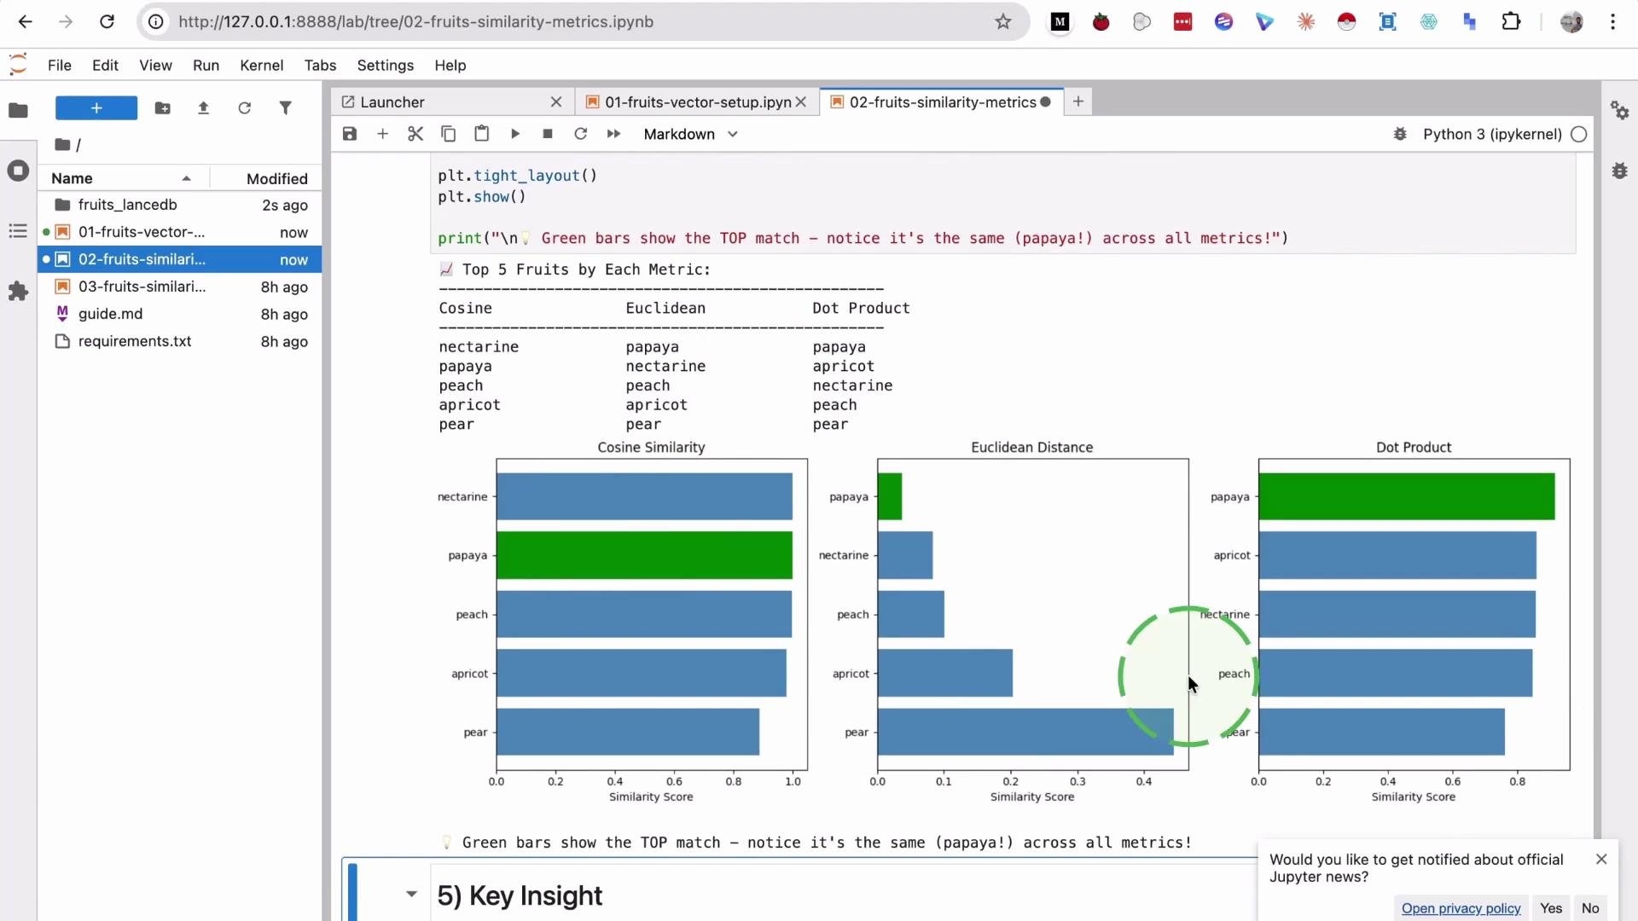Add new tab with plus button
Screen dimensions: 1638x921
1078,101
